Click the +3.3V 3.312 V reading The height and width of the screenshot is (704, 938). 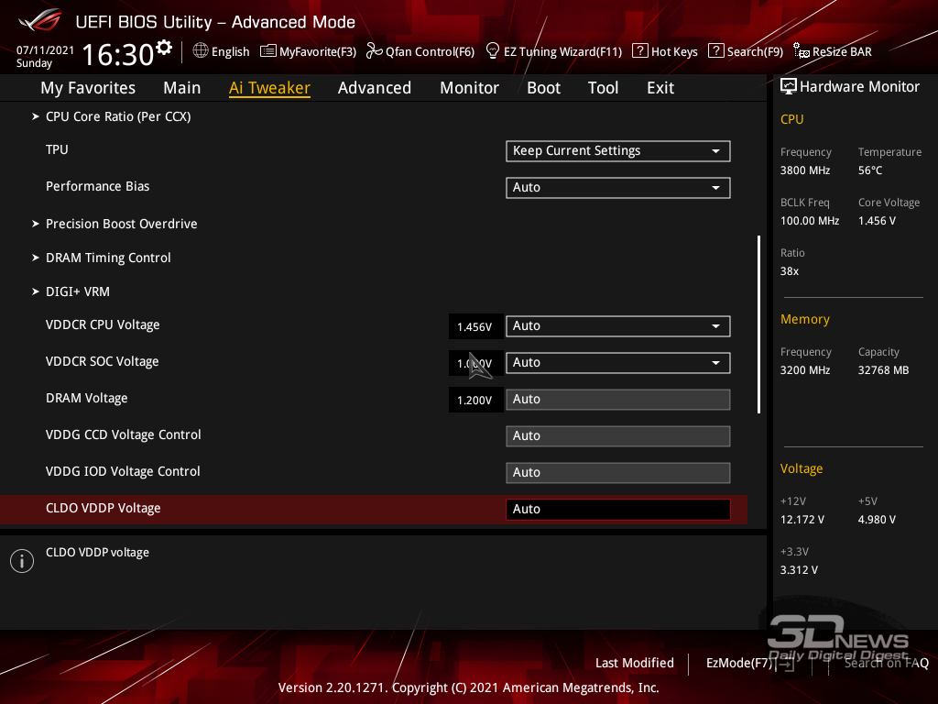799,570
